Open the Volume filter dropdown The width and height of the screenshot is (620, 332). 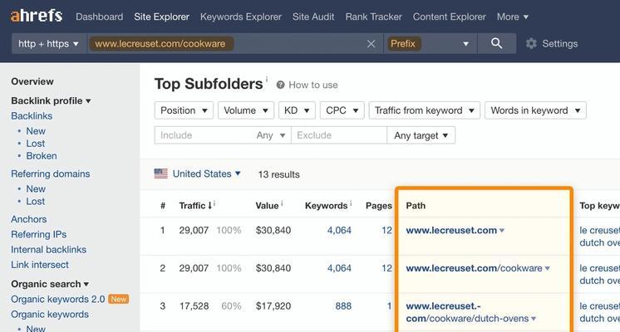click(x=246, y=110)
